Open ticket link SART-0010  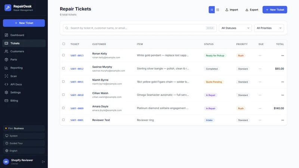click(x=77, y=95)
